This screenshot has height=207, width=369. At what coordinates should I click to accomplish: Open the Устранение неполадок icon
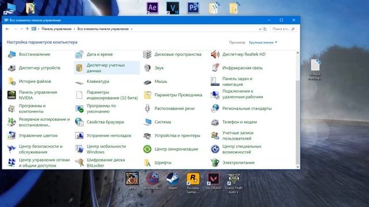(80, 136)
